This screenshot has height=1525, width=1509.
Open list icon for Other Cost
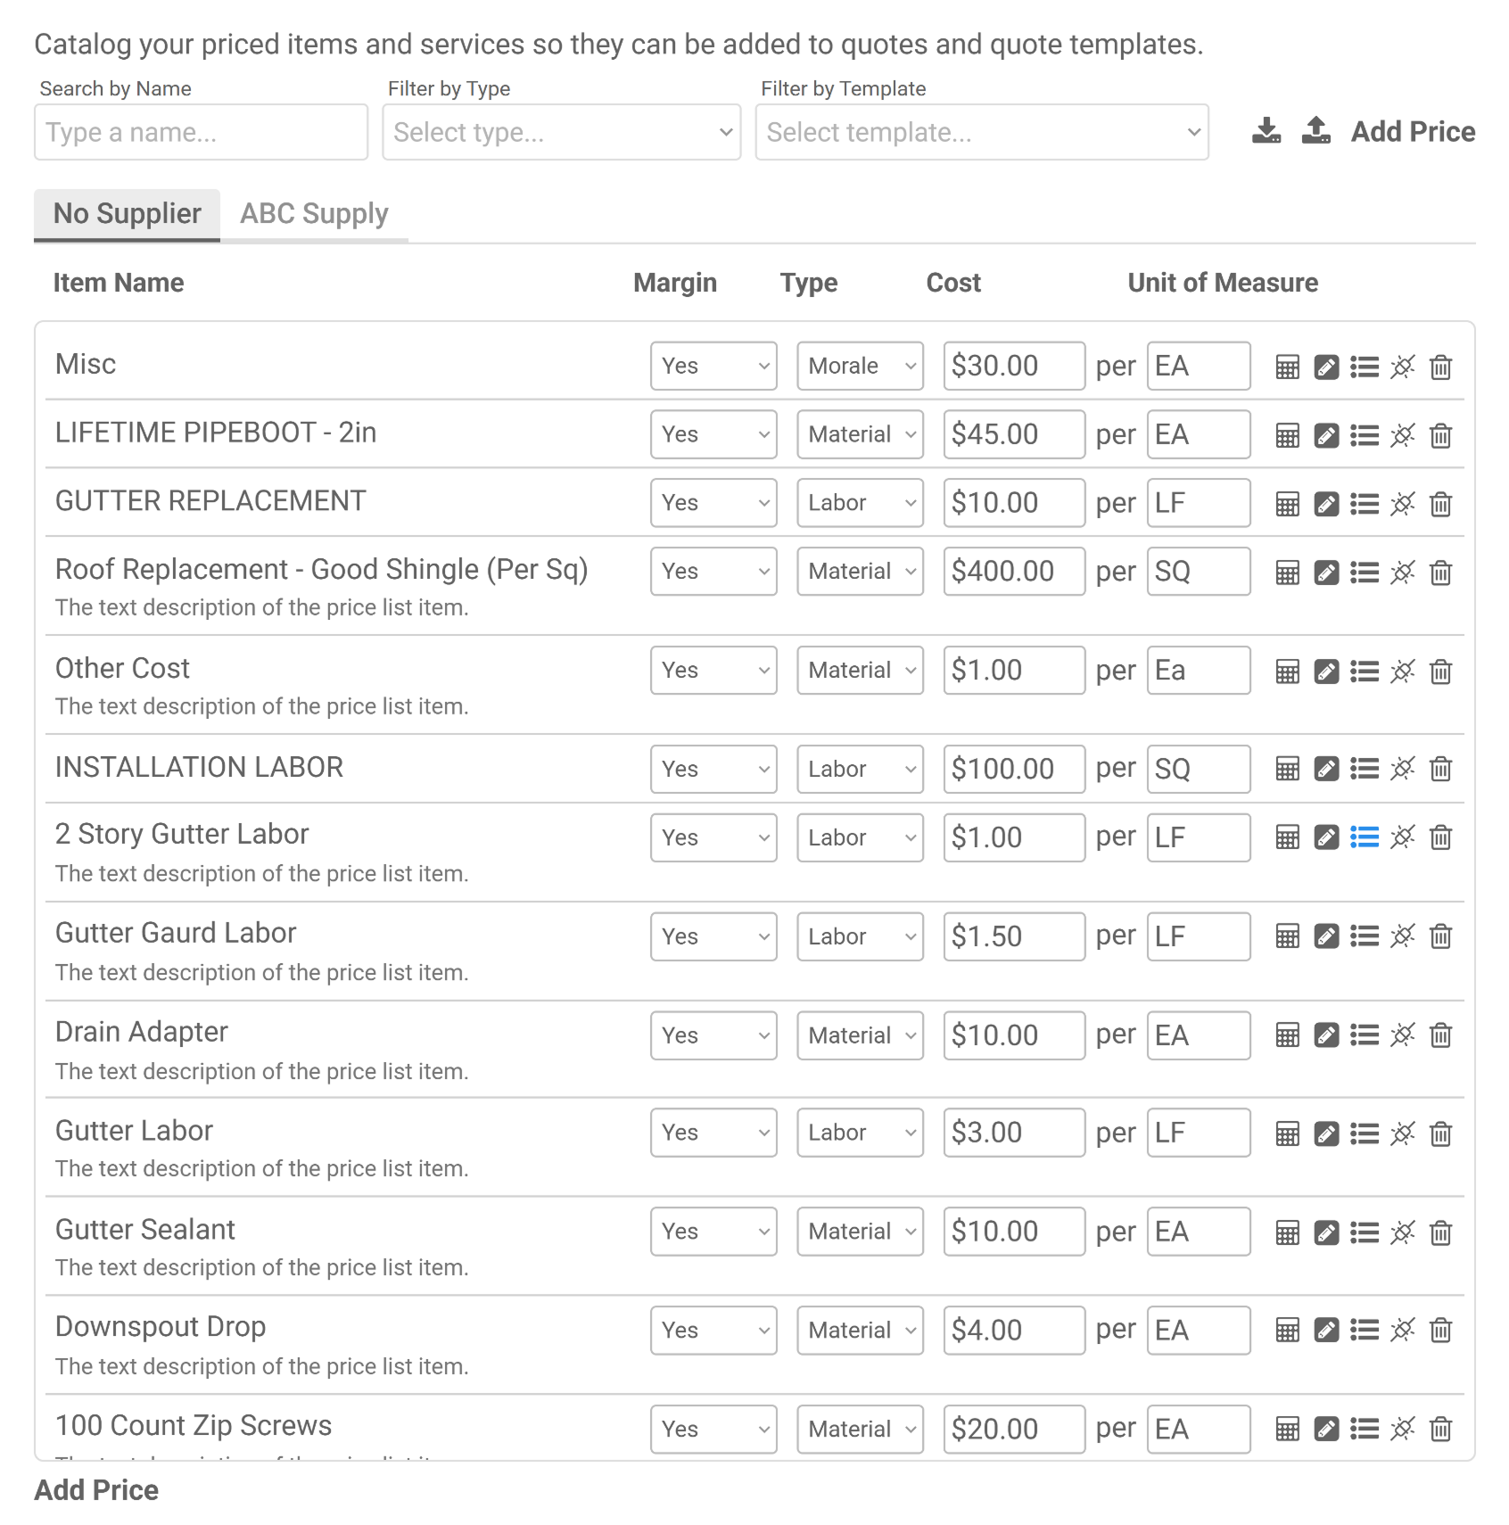click(1365, 672)
